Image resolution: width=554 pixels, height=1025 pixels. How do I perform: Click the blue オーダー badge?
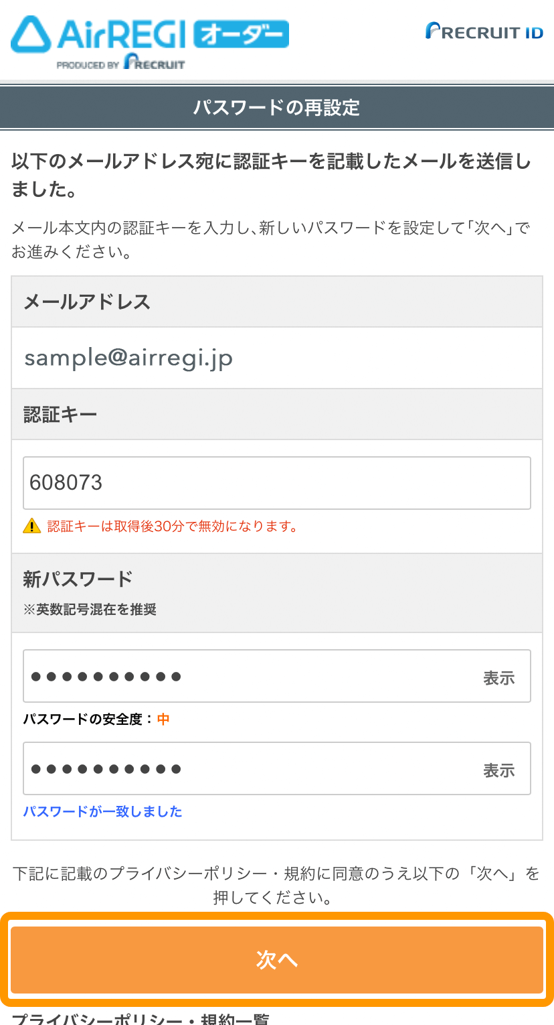[x=241, y=34]
